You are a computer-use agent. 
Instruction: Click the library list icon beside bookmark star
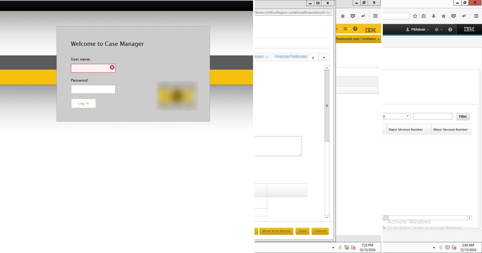(x=424, y=16)
